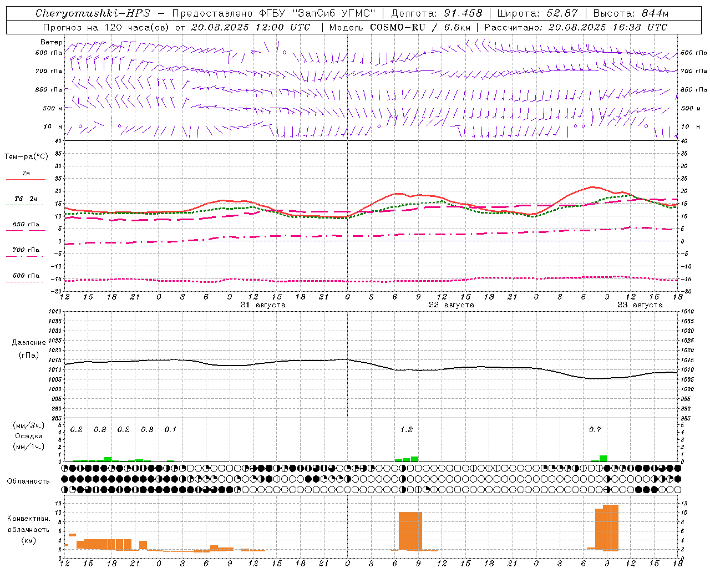Click the latitude value 'Широта: 52.87'
Viewport: 710px width, 568px height.
[x=537, y=13]
